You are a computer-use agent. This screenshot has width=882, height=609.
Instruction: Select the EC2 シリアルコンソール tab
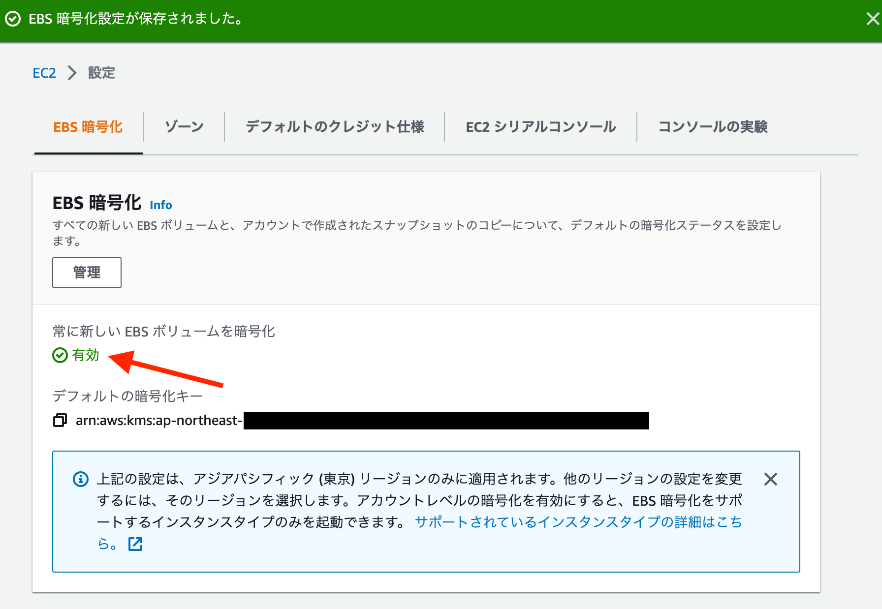pyautogui.click(x=540, y=127)
